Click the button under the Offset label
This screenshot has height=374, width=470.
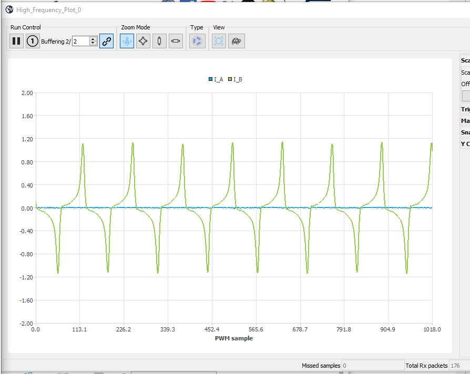point(466,96)
